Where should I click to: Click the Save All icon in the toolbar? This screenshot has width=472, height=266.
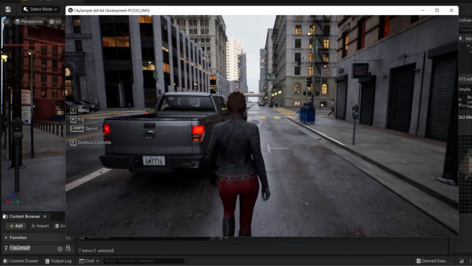8,9
